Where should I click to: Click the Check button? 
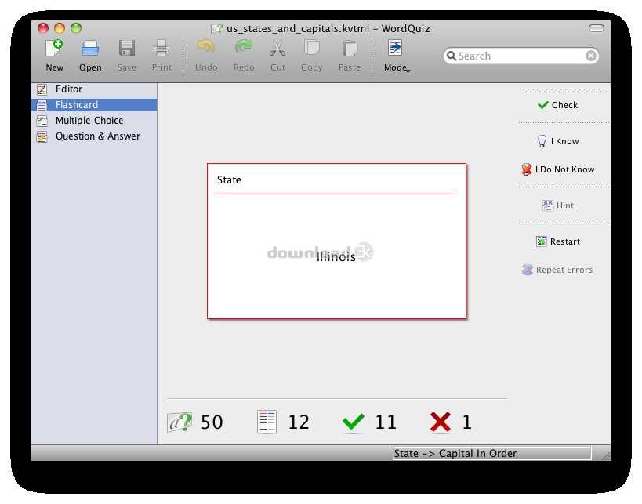[557, 105]
